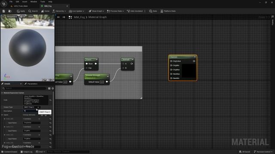The image size is (275, 154).
Task: Click the OrigMin input pin on Custom node
Action: click(171, 65)
